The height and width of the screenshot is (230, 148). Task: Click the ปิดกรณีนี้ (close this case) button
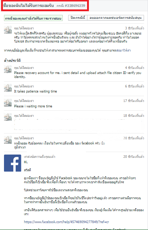(x=78, y=18)
